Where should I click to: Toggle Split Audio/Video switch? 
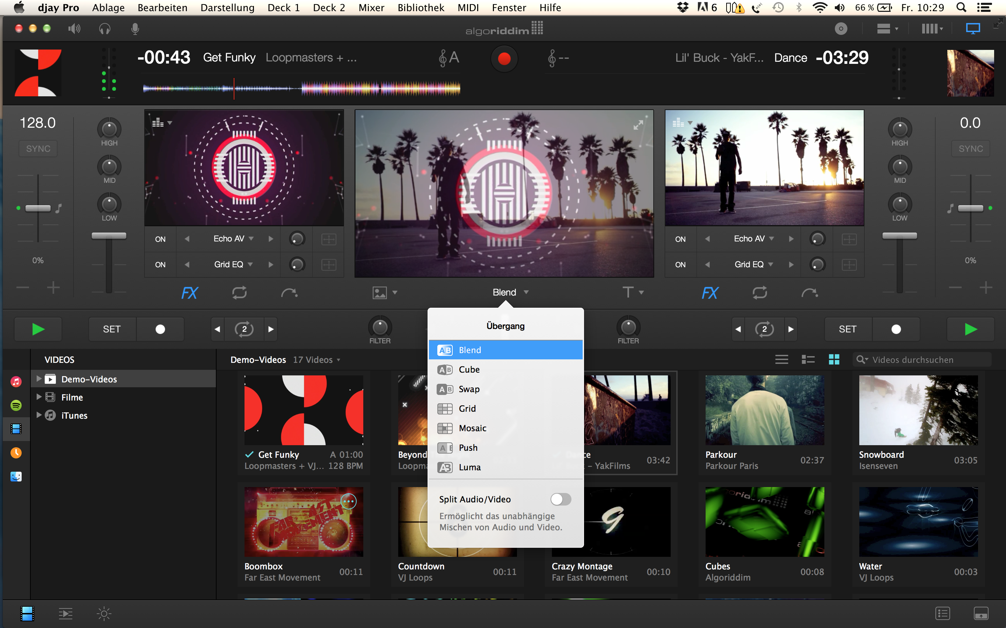560,499
